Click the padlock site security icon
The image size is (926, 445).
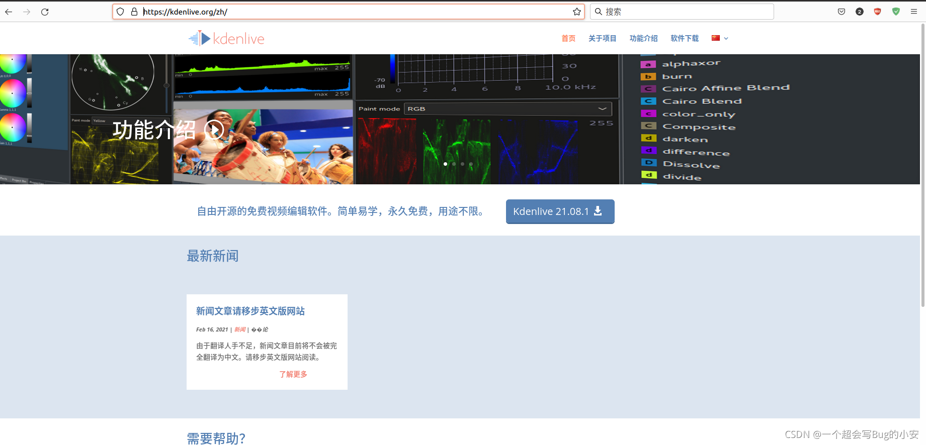pos(134,12)
